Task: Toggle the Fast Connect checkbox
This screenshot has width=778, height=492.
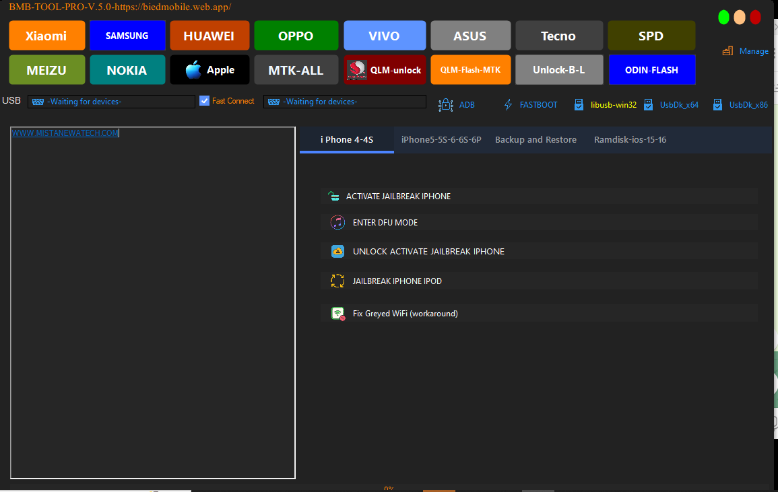Action: [x=204, y=101]
